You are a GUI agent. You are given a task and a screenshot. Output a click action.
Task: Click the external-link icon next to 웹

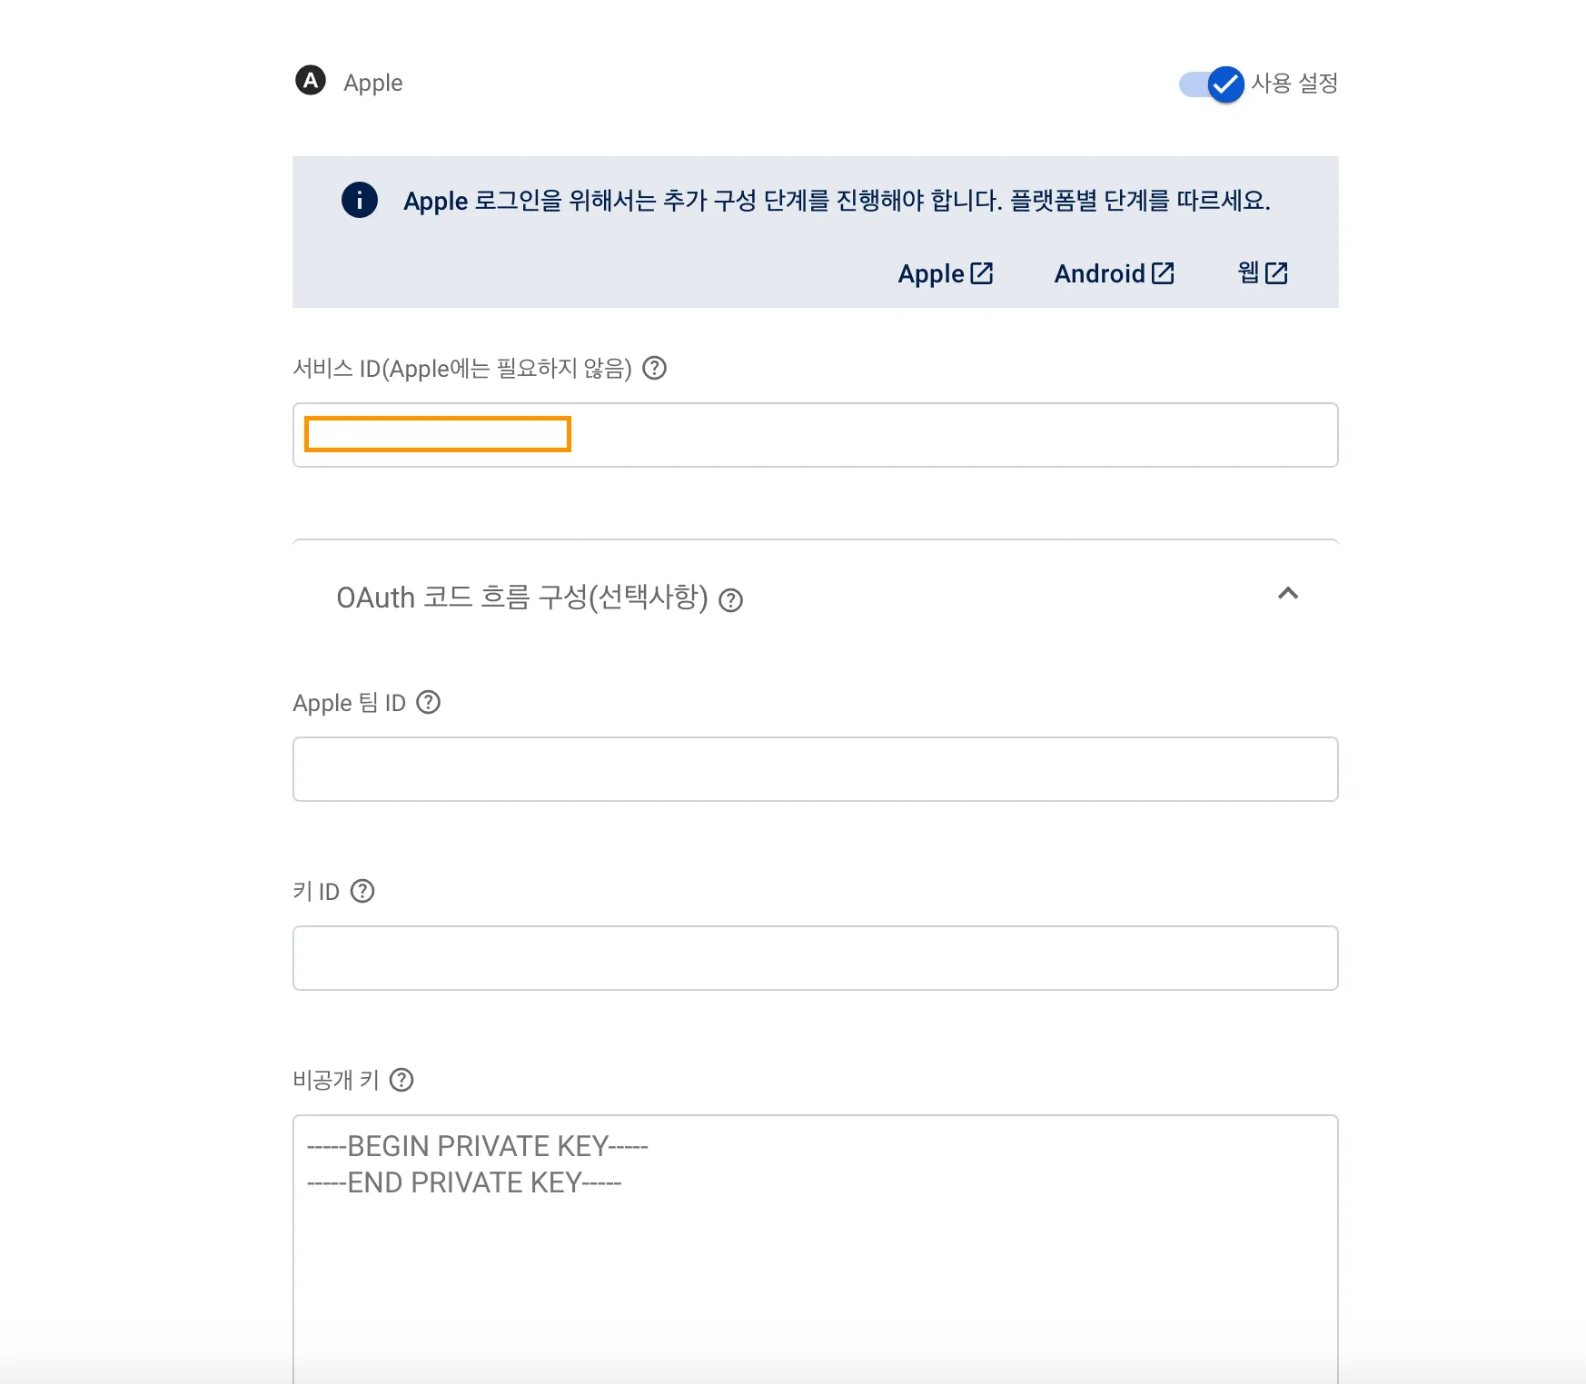click(1276, 273)
